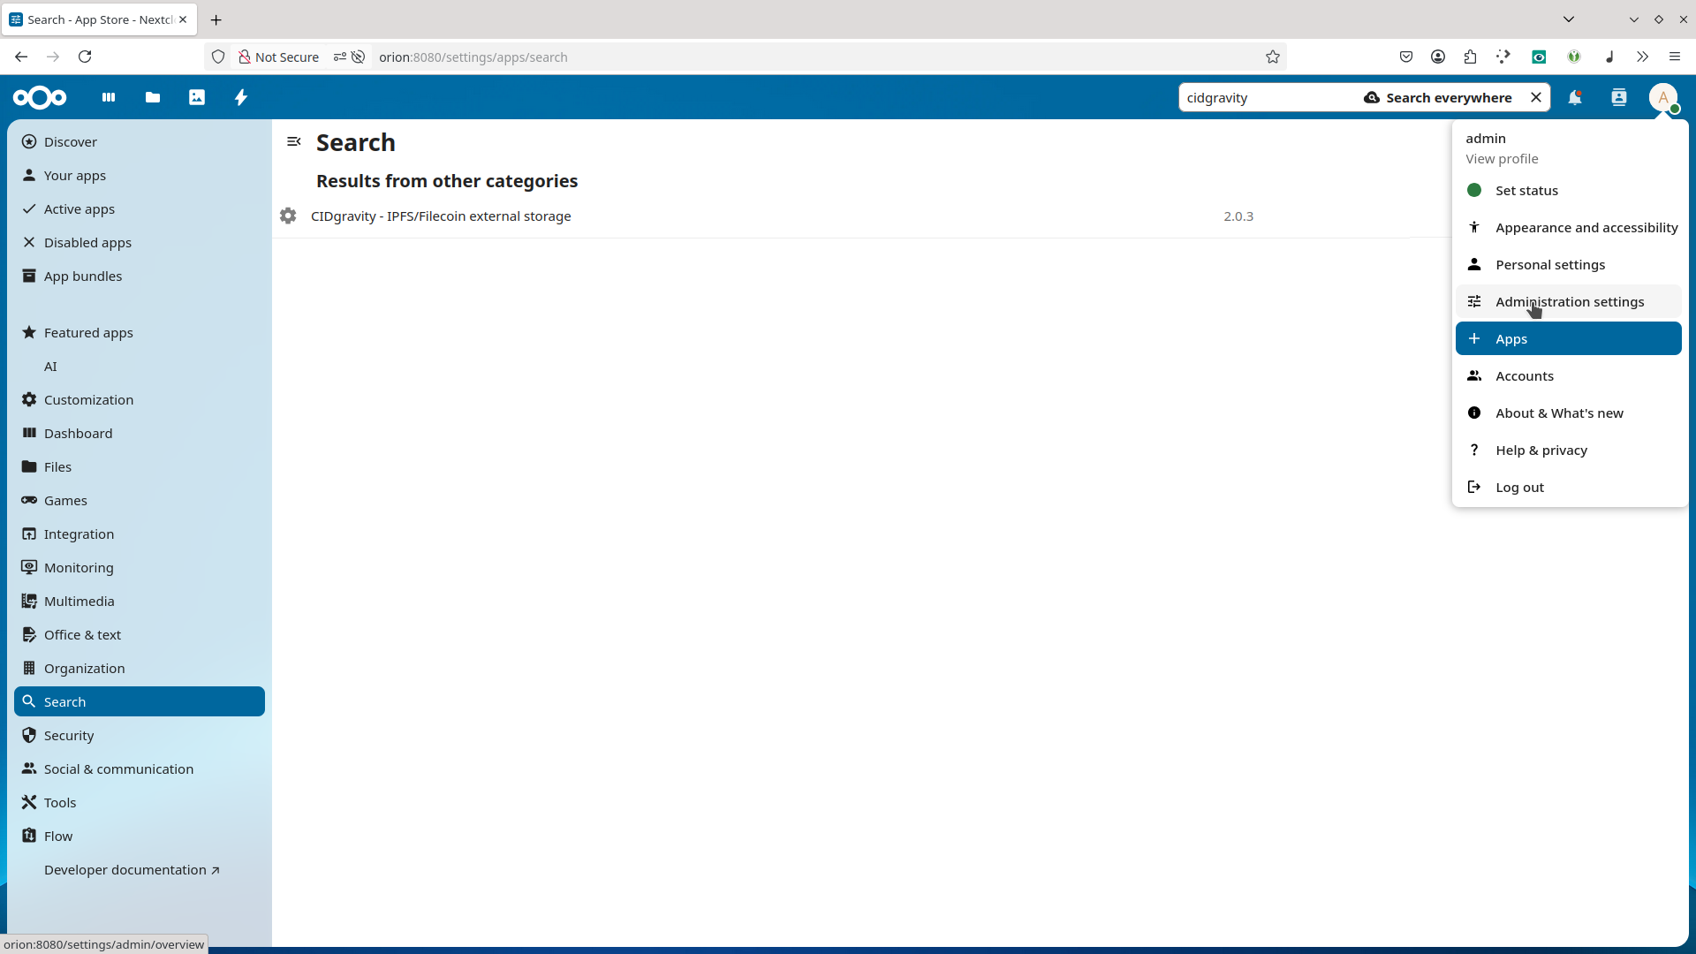This screenshot has height=954, width=1696.
Task: Bookmark this page with star icon
Action: tap(1273, 57)
